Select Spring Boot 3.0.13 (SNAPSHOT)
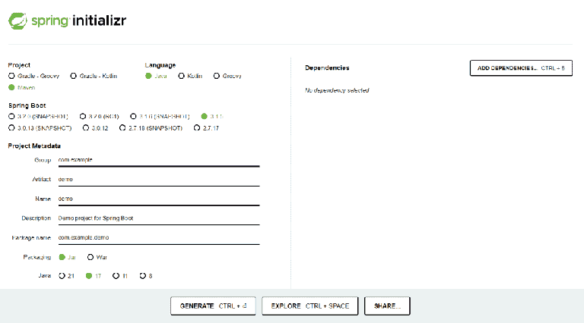This screenshot has height=323, width=584. (x=40, y=128)
